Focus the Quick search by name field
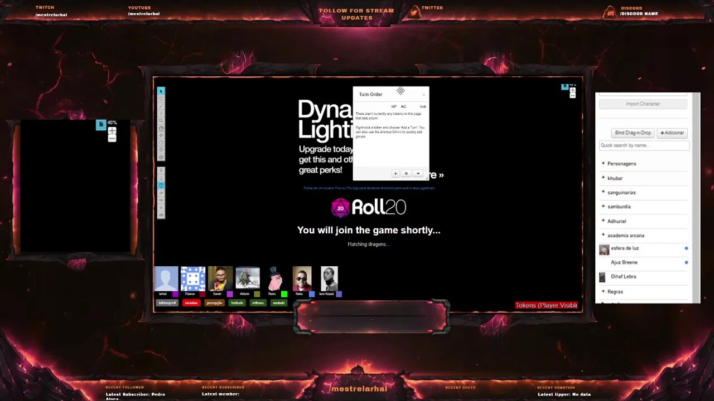The image size is (714, 401). point(644,145)
